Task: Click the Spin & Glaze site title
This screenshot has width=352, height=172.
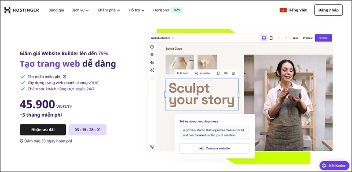Action: pyautogui.click(x=174, y=48)
